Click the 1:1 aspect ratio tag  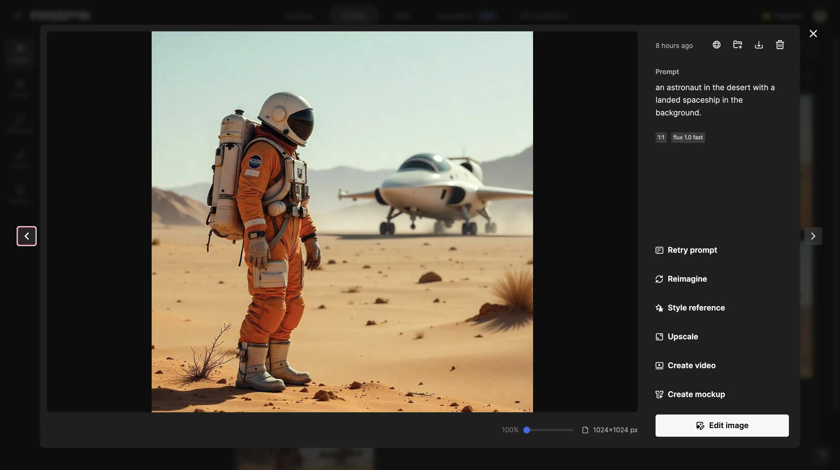tap(661, 137)
